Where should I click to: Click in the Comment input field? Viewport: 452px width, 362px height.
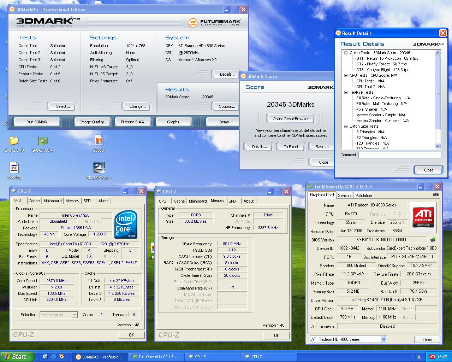pos(400,155)
